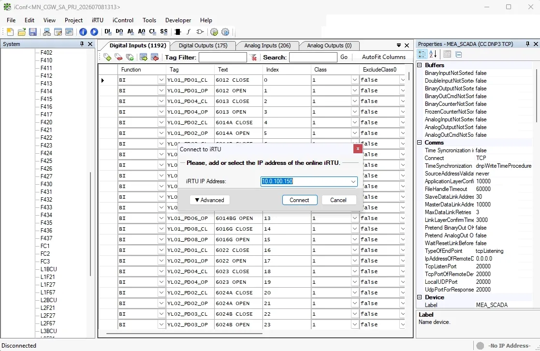540x351 pixels.
Task: Click the open project folder icon
Action: click(x=22, y=32)
